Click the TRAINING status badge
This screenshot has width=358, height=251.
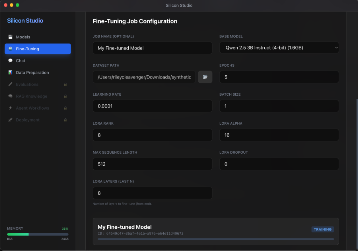(x=322, y=229)
